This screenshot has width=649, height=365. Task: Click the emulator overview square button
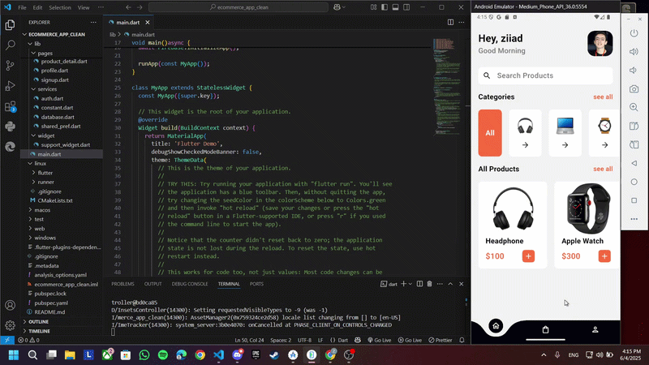coord(634,200)
